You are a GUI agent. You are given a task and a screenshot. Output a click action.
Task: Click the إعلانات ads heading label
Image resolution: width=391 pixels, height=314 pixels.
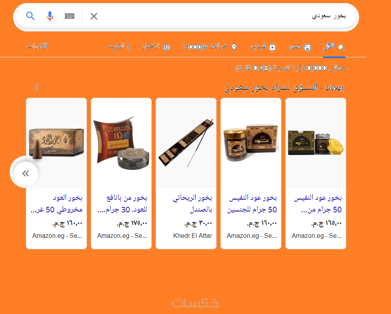334,88
